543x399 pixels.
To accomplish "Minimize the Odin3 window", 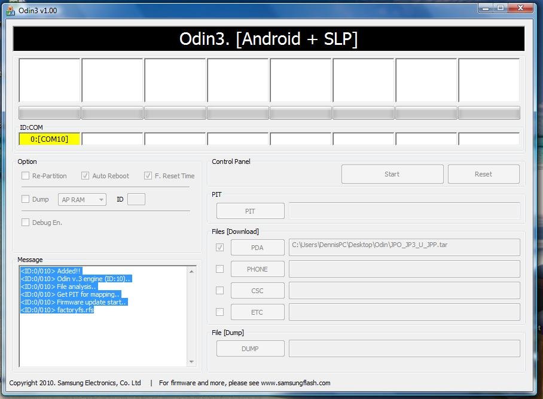I will point(486,8).
